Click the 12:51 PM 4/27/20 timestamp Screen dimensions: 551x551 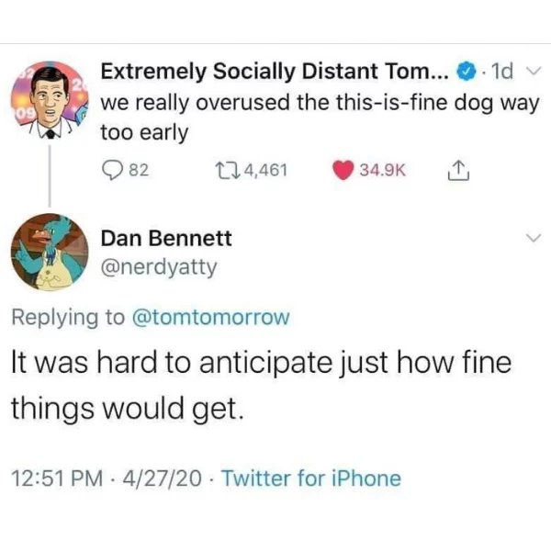click(x=107, y=478)
